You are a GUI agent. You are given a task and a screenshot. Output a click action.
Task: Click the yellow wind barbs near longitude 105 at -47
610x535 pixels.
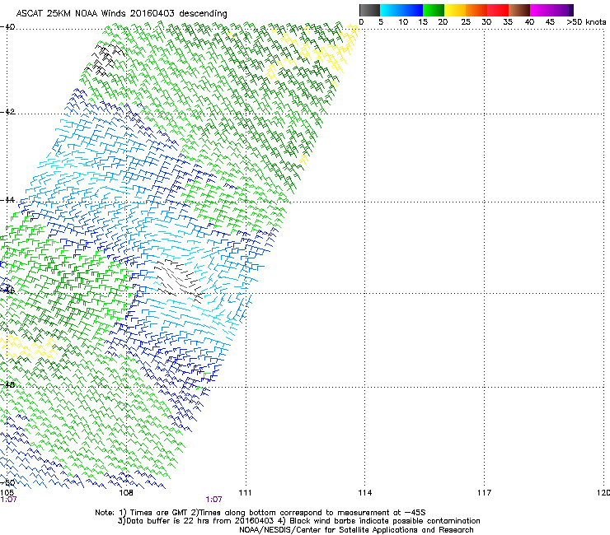(x=27, y=347)
